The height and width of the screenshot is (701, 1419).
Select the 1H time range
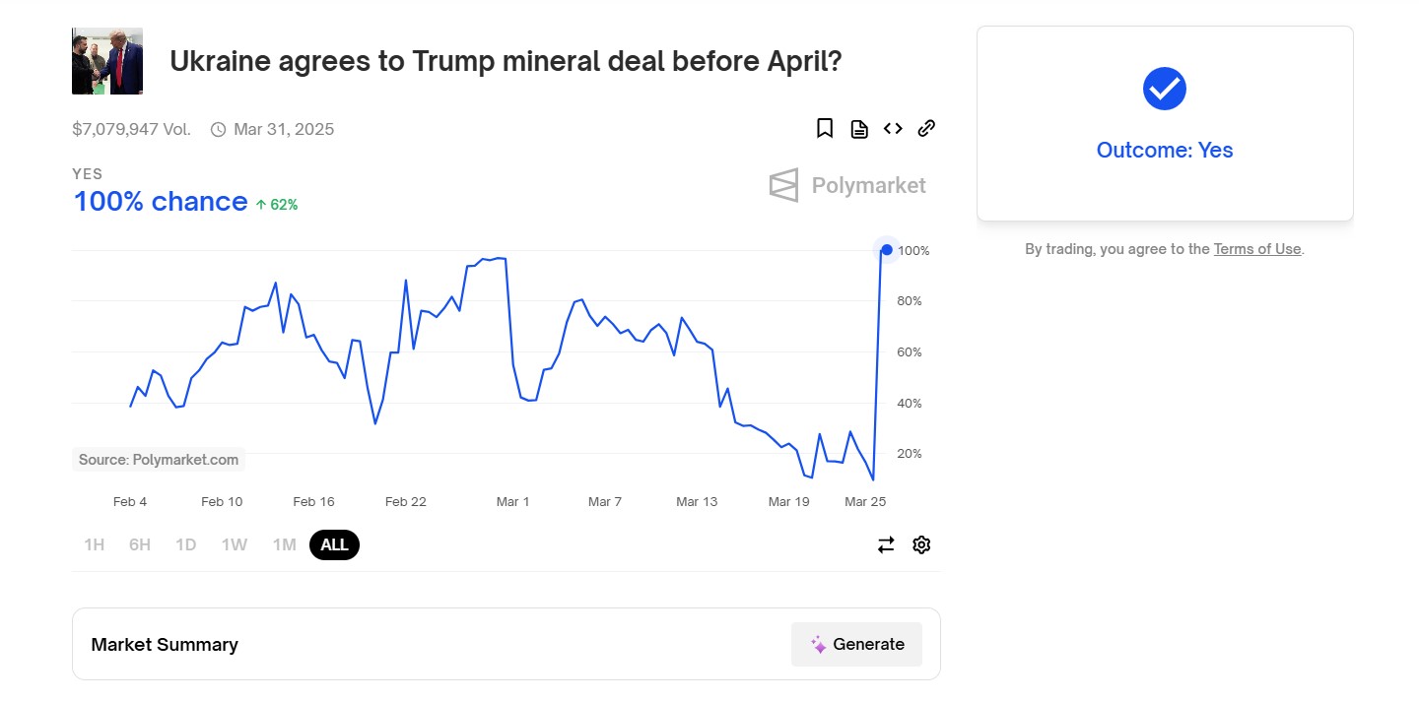94,544
